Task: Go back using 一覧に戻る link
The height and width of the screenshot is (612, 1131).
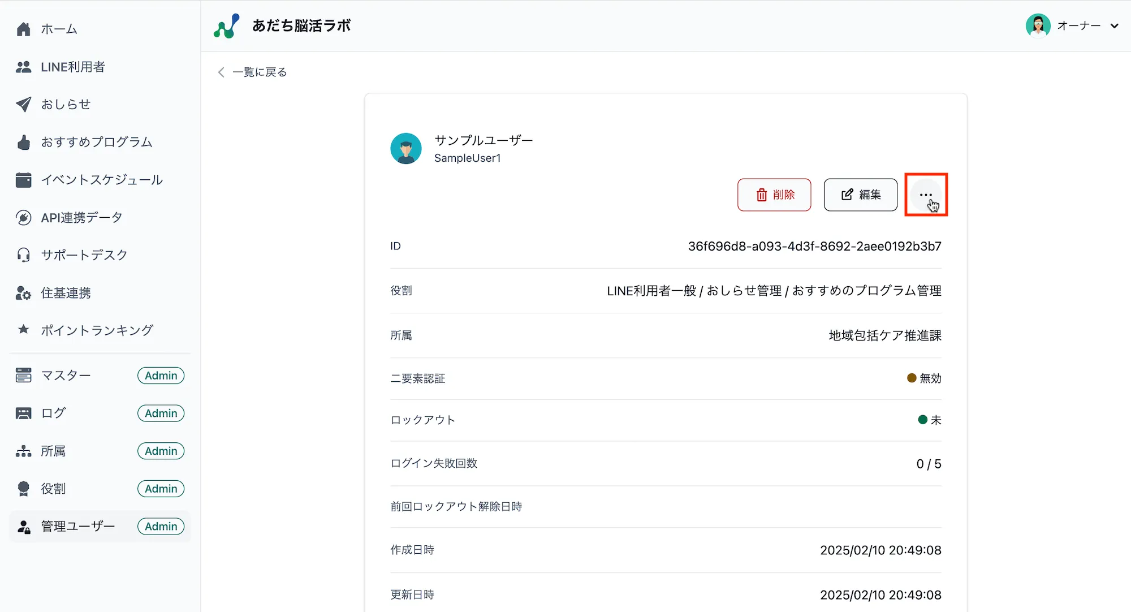Action: tap(252, 72)
